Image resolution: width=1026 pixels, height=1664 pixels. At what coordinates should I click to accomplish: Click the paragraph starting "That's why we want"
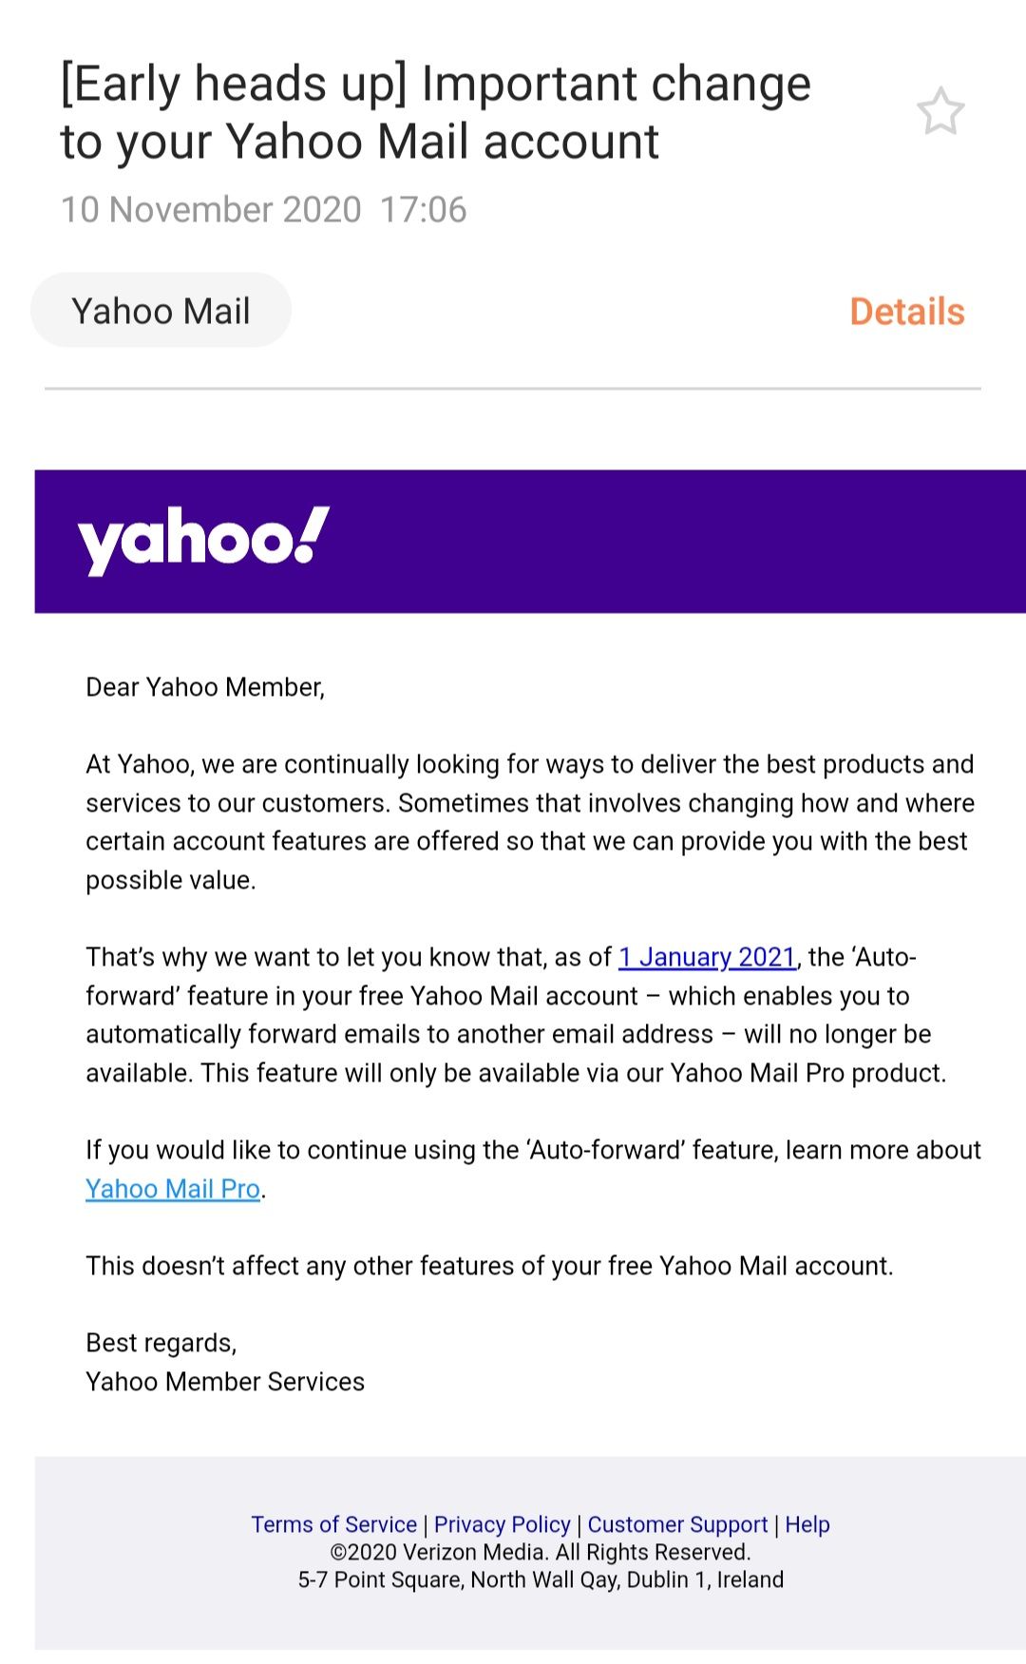515,1015
